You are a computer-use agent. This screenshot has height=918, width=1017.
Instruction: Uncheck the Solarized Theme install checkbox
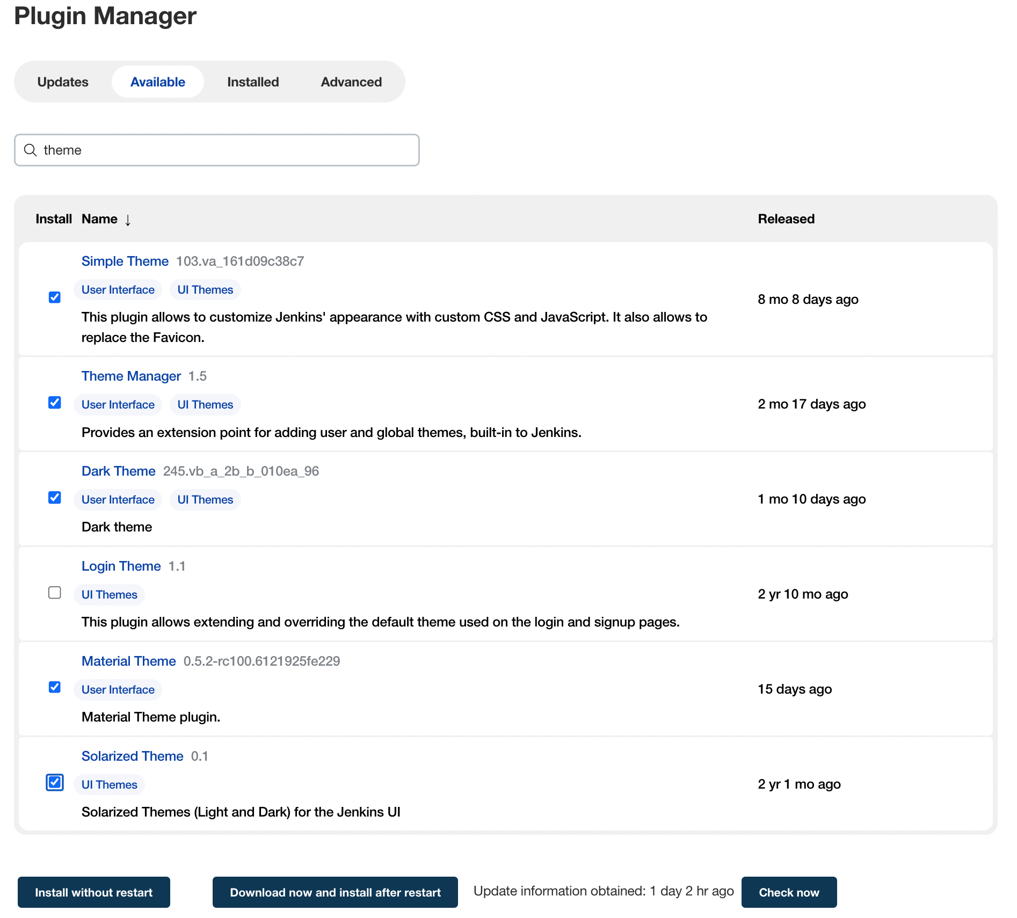pos(55,783)
